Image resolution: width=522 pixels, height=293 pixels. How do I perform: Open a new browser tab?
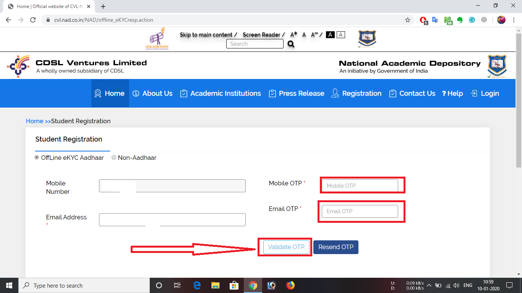103,6
